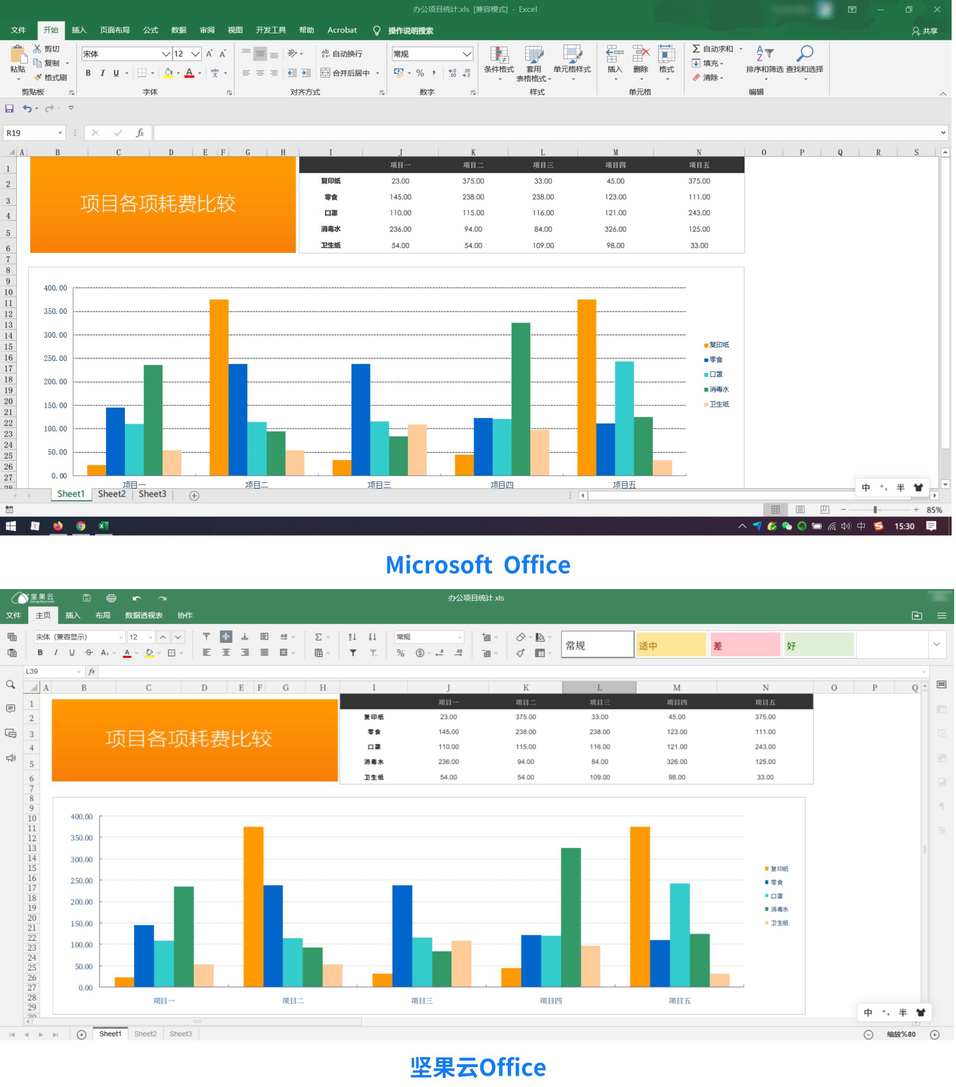Click the Sort ascending icon in 坚果云 Office's toolbar
This screenshot has height=1087, width=956.
tap(352, 636)
